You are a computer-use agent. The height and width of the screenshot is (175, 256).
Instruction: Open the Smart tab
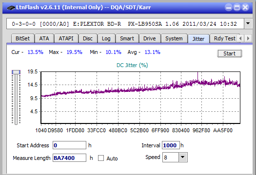pos(127,38)
